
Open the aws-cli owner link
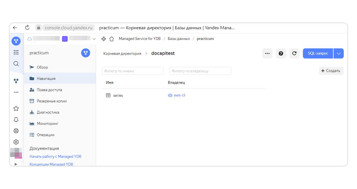click(x=179, y=95)
